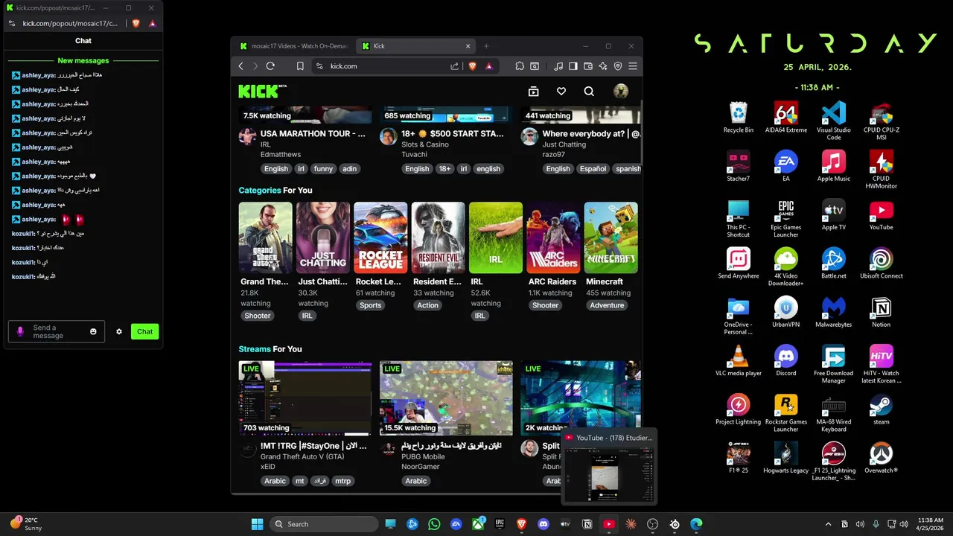The image size is (953, 536).
Task: Open Hogwarts Legacy desktop icon
Action: (786, 458)
